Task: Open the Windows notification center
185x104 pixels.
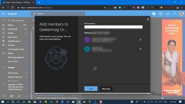Action: coord(180,102)
